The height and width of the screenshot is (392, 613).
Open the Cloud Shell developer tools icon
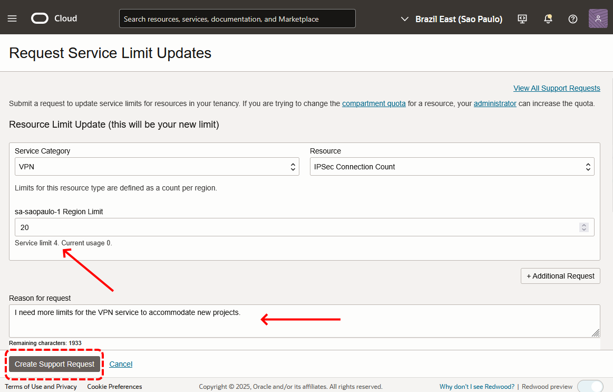(x=522, y=19)
